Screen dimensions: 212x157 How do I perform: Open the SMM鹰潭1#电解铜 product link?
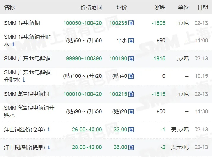(x=26, y=94)
